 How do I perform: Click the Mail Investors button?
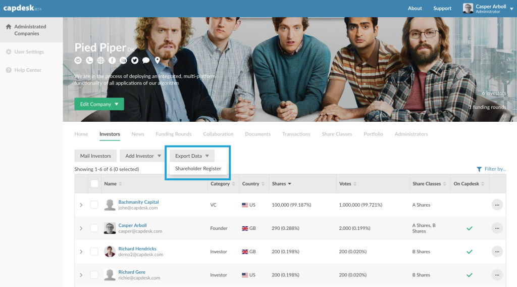(x=95, y=156)
